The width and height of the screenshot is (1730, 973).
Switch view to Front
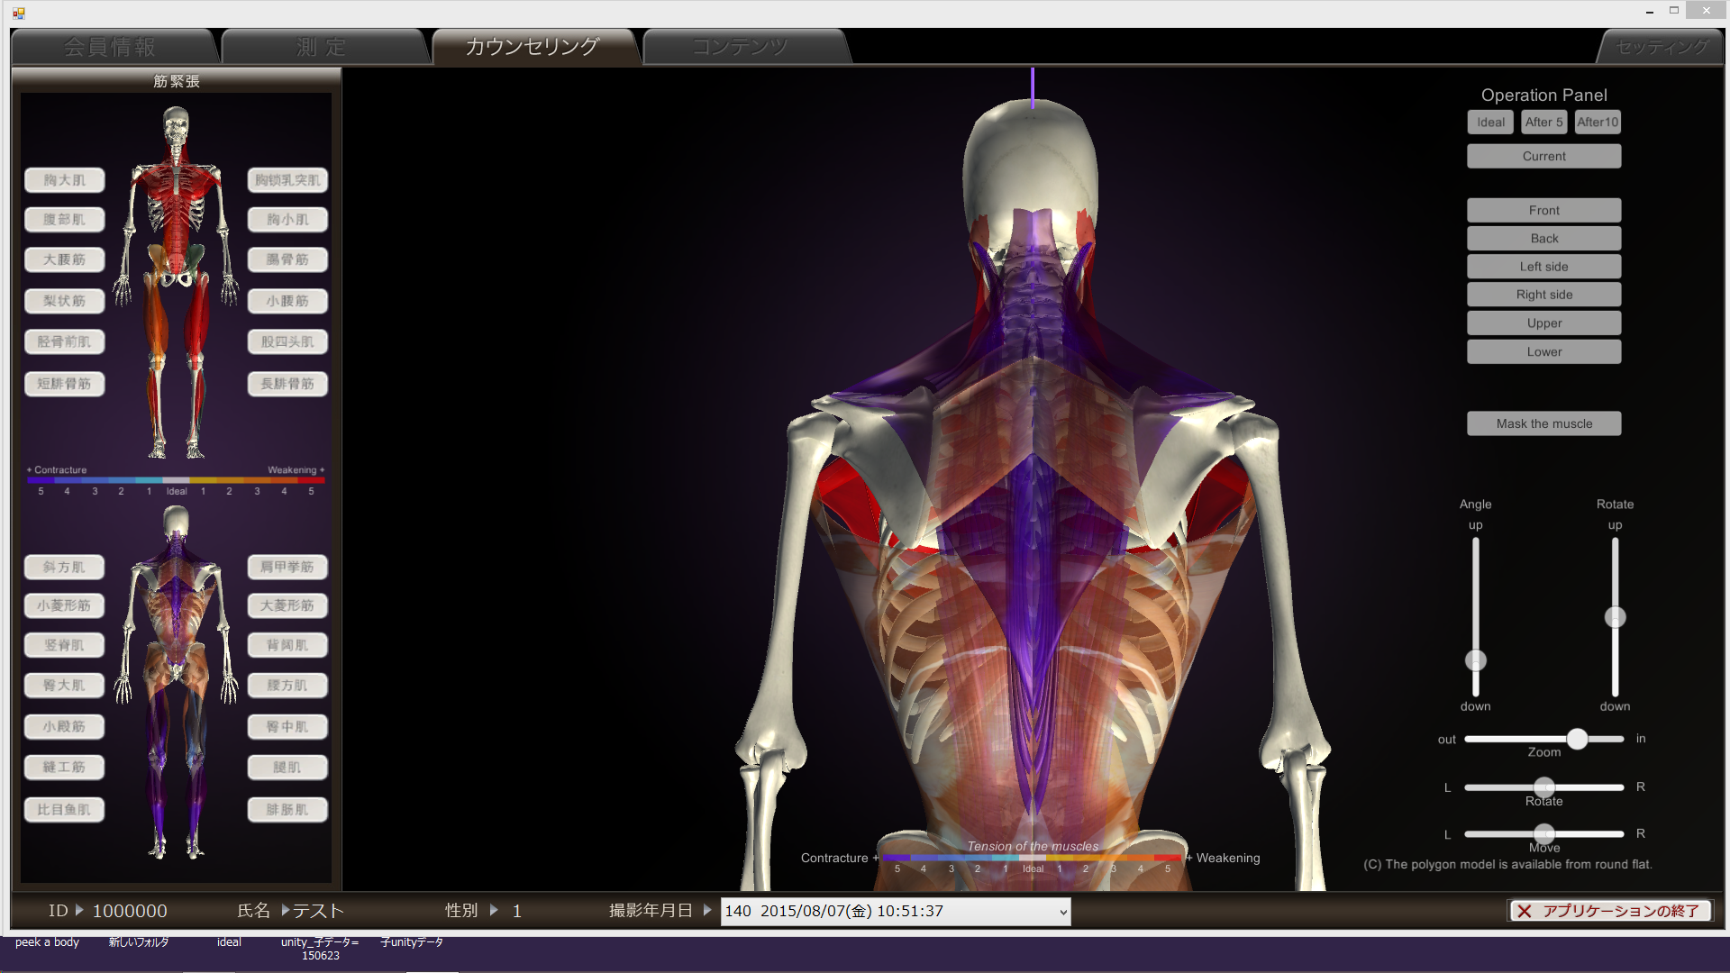tap(1543, 210)
